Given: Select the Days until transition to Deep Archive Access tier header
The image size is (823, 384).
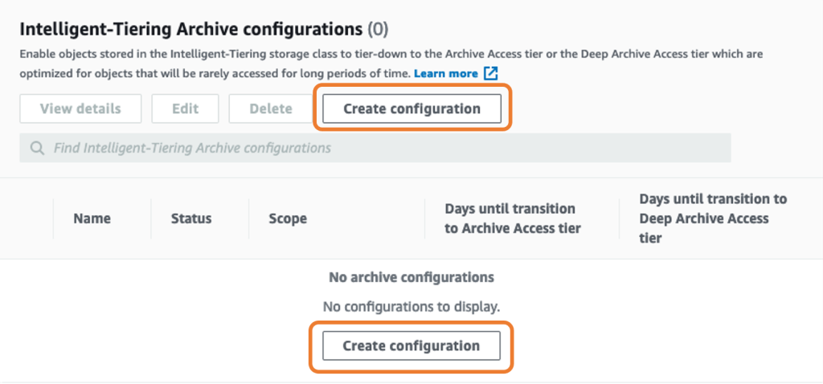Looking at the screenshot, I should tap(713, 219).
